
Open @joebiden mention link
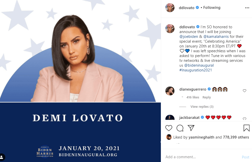coord(189,37)
